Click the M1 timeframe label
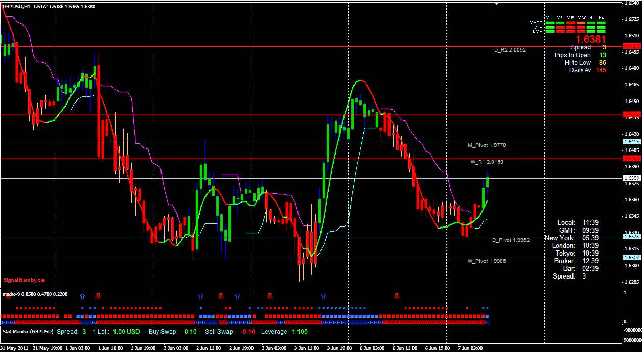 pyautogui.click(x=548, y=18)
